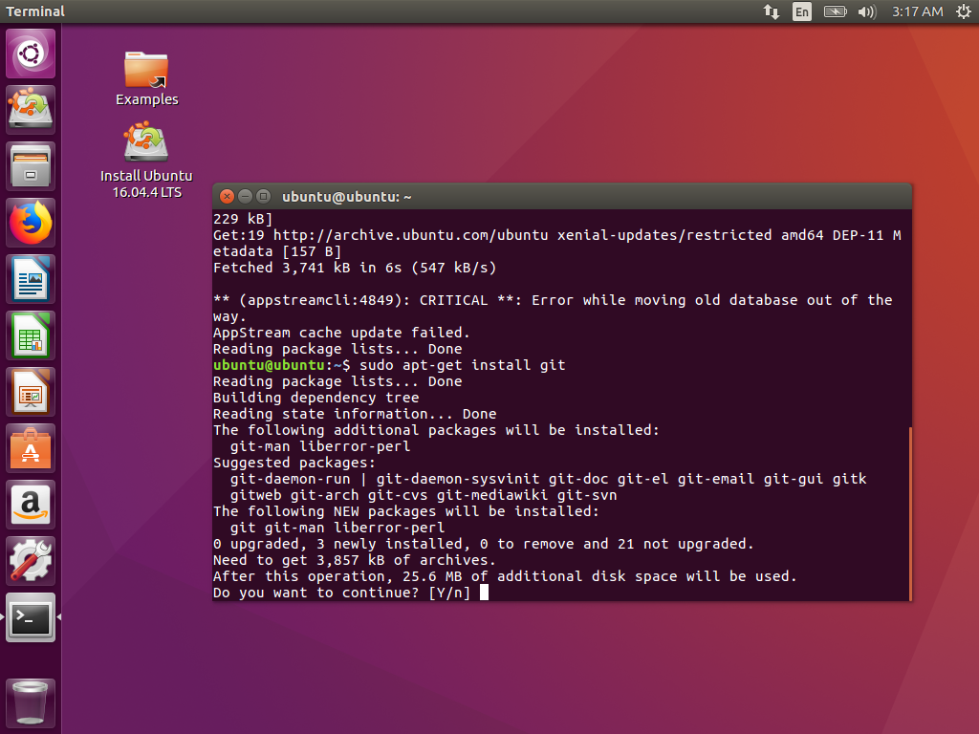Mute audio via the volume indicator
This screenshot has height=734, width=979.
point(865,11)
